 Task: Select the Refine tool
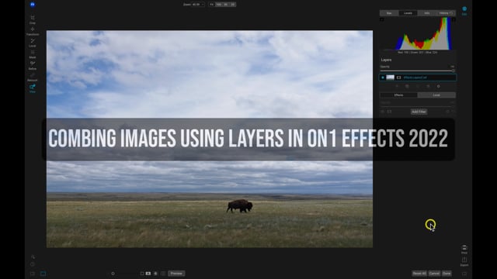[33, 65]
